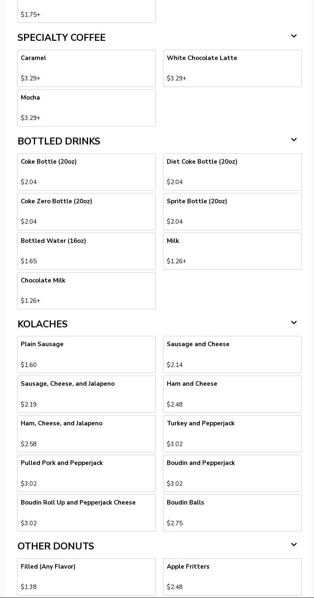Collapse the Specialty Coffee section chevron
Viewport: 314px width, 598px height.
click(294, 36)
